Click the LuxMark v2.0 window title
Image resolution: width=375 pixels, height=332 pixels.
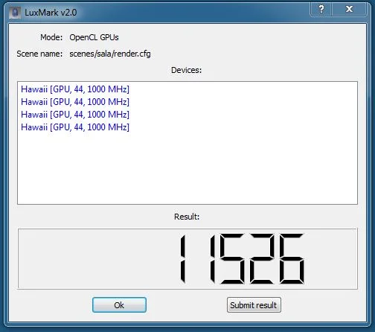point(51,13)
